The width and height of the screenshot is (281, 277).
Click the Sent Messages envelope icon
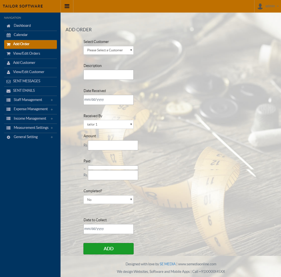pyautogui.click(x=8, y=81)
